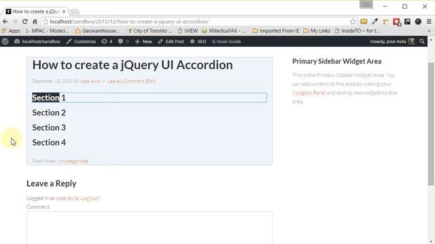Viewport: 435px width, 244px height.
Task: Activate the eyedropper color picker extension
Action: (375, 21)
